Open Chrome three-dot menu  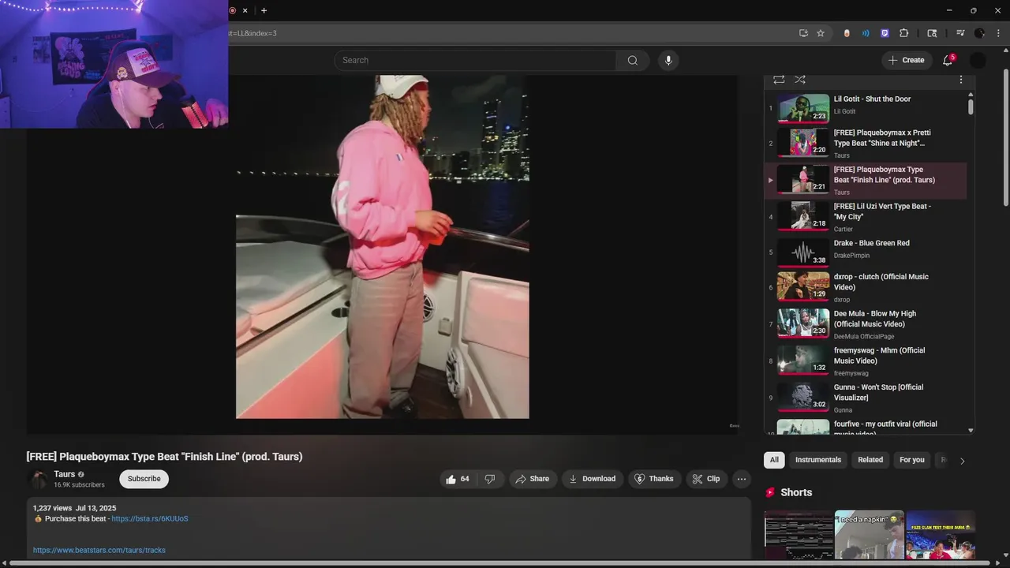coord(998,33)
